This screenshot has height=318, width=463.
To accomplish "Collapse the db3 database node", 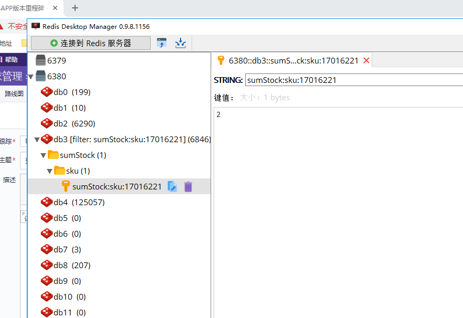I will (x=37, y=140).
